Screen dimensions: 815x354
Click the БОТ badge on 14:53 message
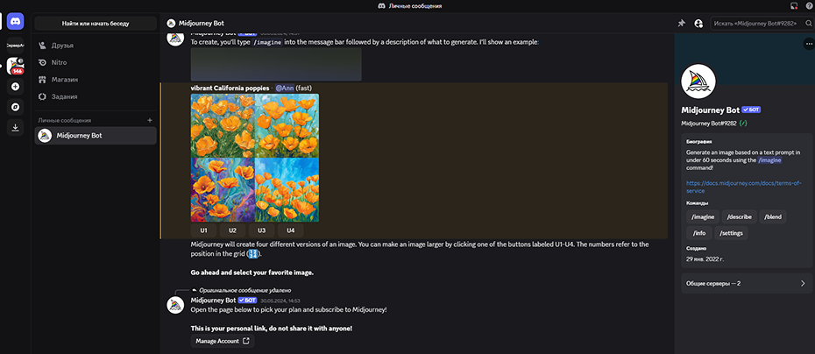point(247,301)
